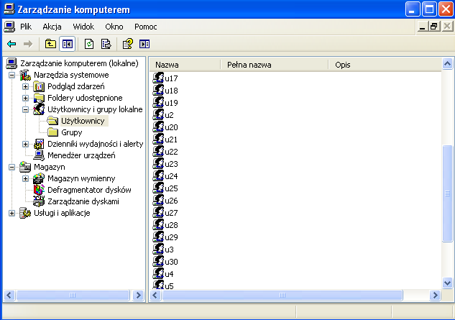Click the Dzienniki wydajności i alerty icon
Image resolution: width=455 pixels, height=320 pixels.
[39, 144]
